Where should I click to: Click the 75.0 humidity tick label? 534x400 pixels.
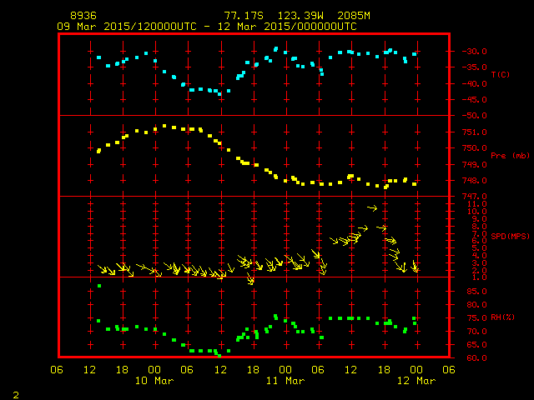pos(476,318)
